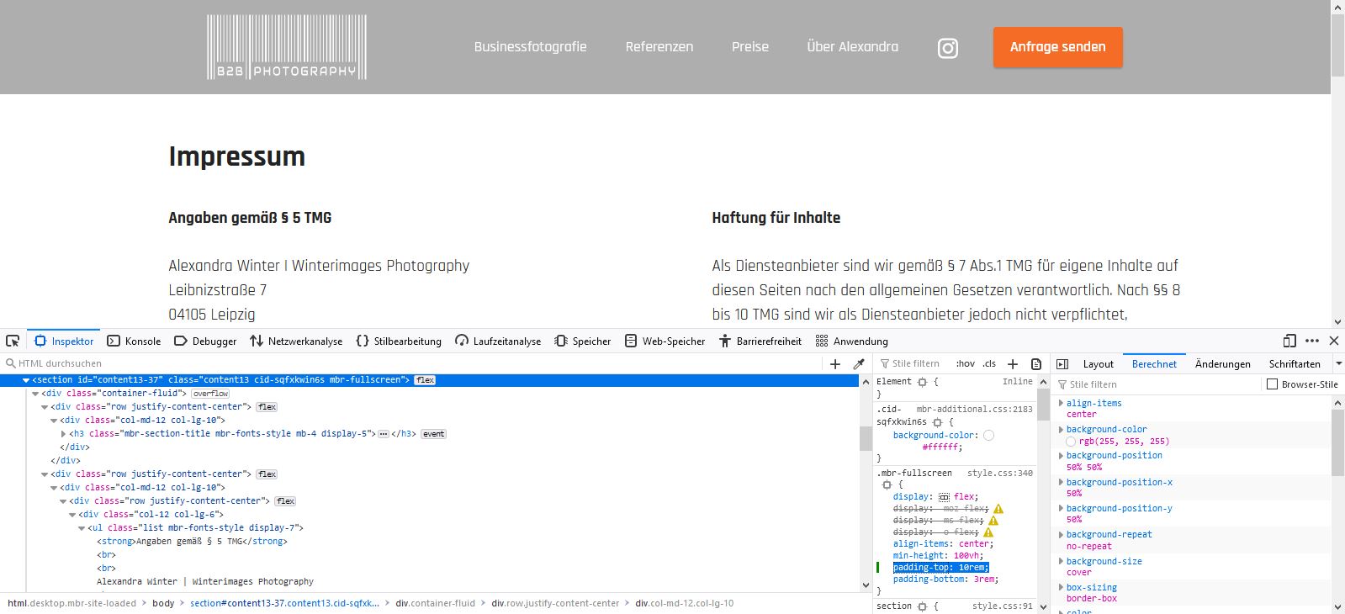Open the Referenzen navigation link
The width and height of the screenshot is (1345, 614).
pyautogui.click(x=659, y=47)
